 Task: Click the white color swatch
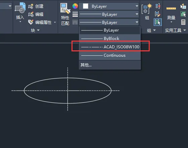(86, 6)
